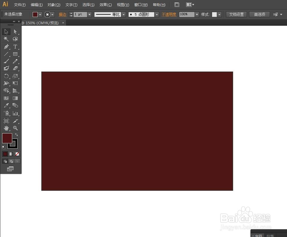This screenshot has width=287, height=237.
Task: Enable Draw Normal mode
Action: 5,161
